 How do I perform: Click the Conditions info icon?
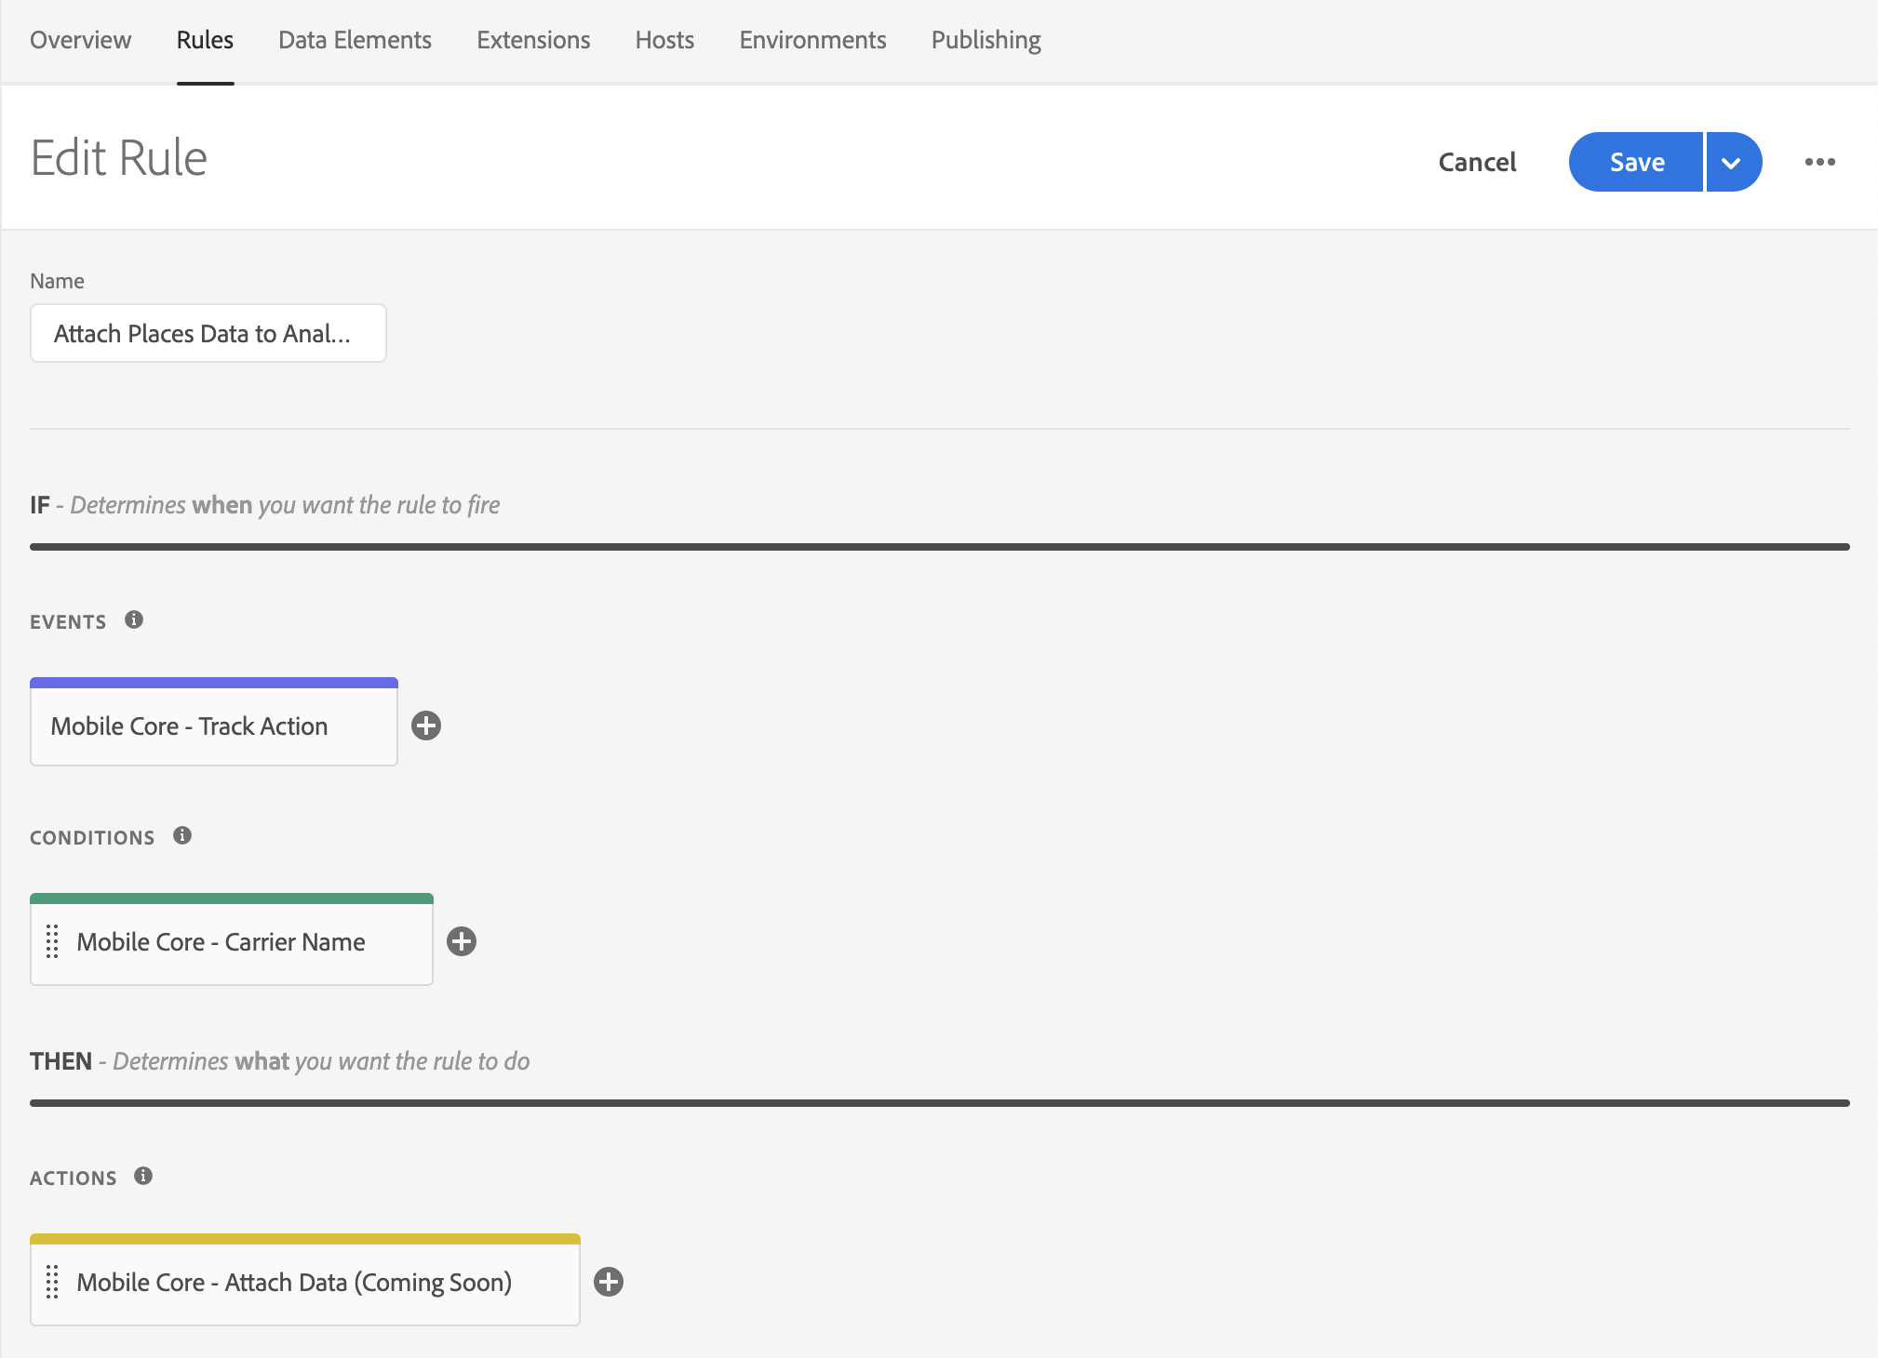pos(182,835)
